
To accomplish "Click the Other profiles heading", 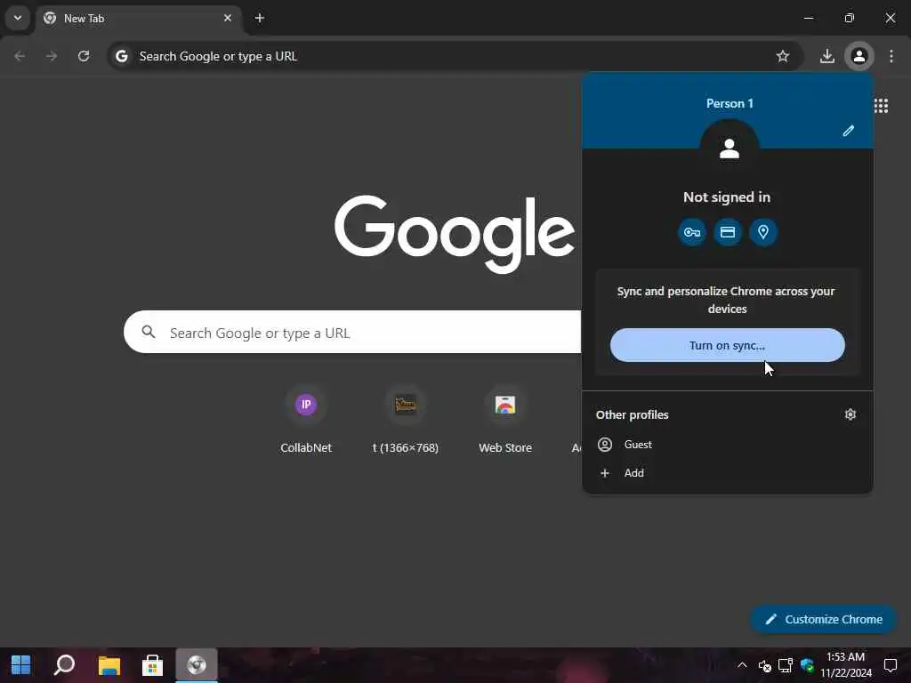I will pyautogui.click(x=633, y=414).
